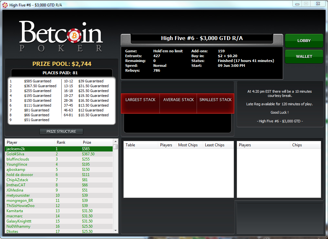Screen dimensions: 328x239
Task: Select player ChipAZstack row
Action: pyautogui.click(x=59, y=180)
